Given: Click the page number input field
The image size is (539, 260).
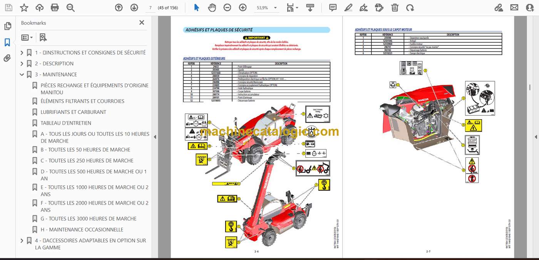Looking at the screenshot, I should tap(151, 8).
